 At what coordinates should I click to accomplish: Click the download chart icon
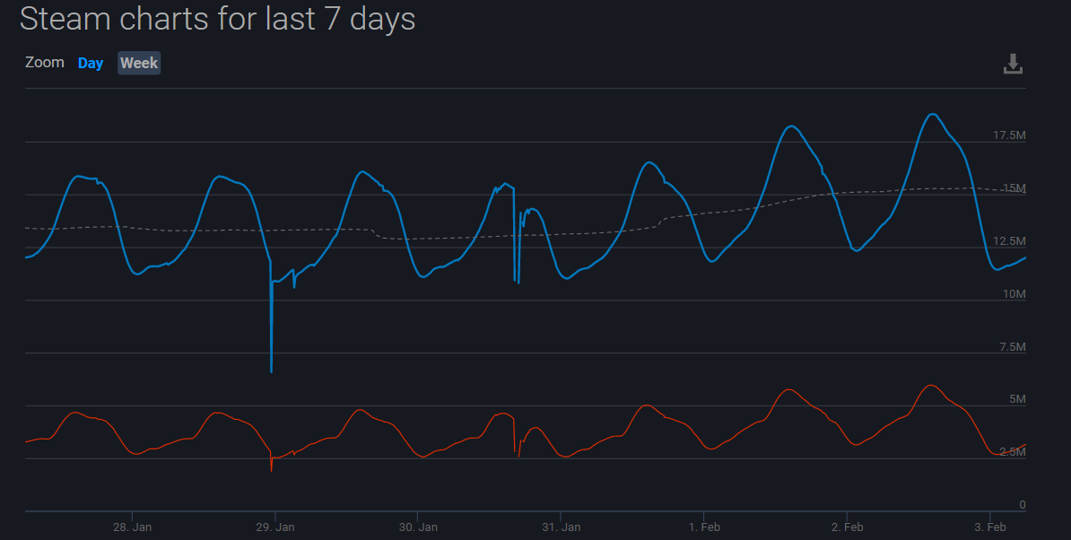tap(1013, 64)
